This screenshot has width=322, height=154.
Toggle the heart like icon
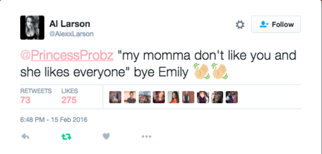pos(106,136)
